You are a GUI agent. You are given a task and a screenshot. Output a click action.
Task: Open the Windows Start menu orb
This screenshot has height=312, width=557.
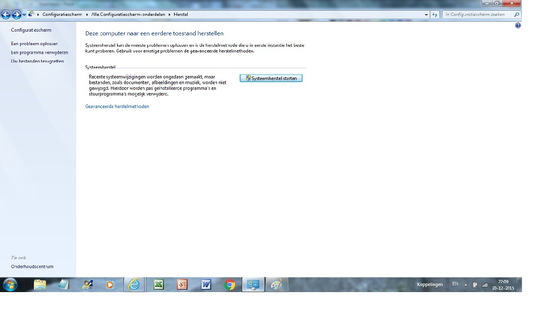pos(10,285)
